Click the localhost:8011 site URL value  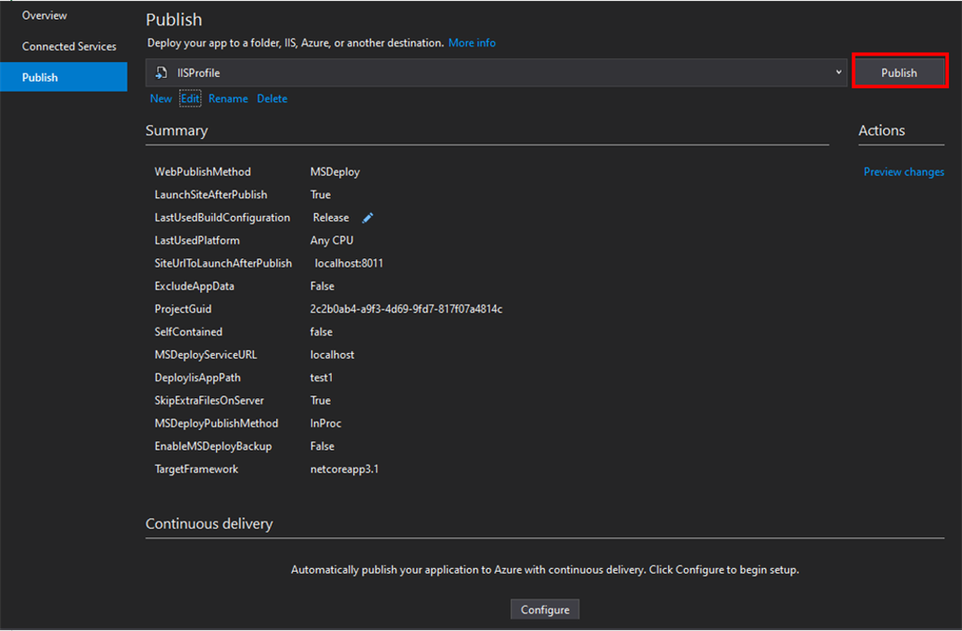[349, 264]
